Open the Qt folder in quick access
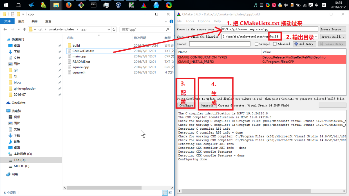The height and width of the screenshot is (196, 349). 15,76
